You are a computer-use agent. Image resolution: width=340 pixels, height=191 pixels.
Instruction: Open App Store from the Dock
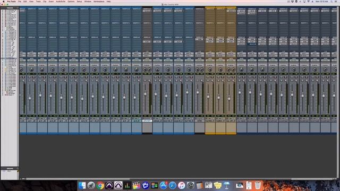[164, 185]
